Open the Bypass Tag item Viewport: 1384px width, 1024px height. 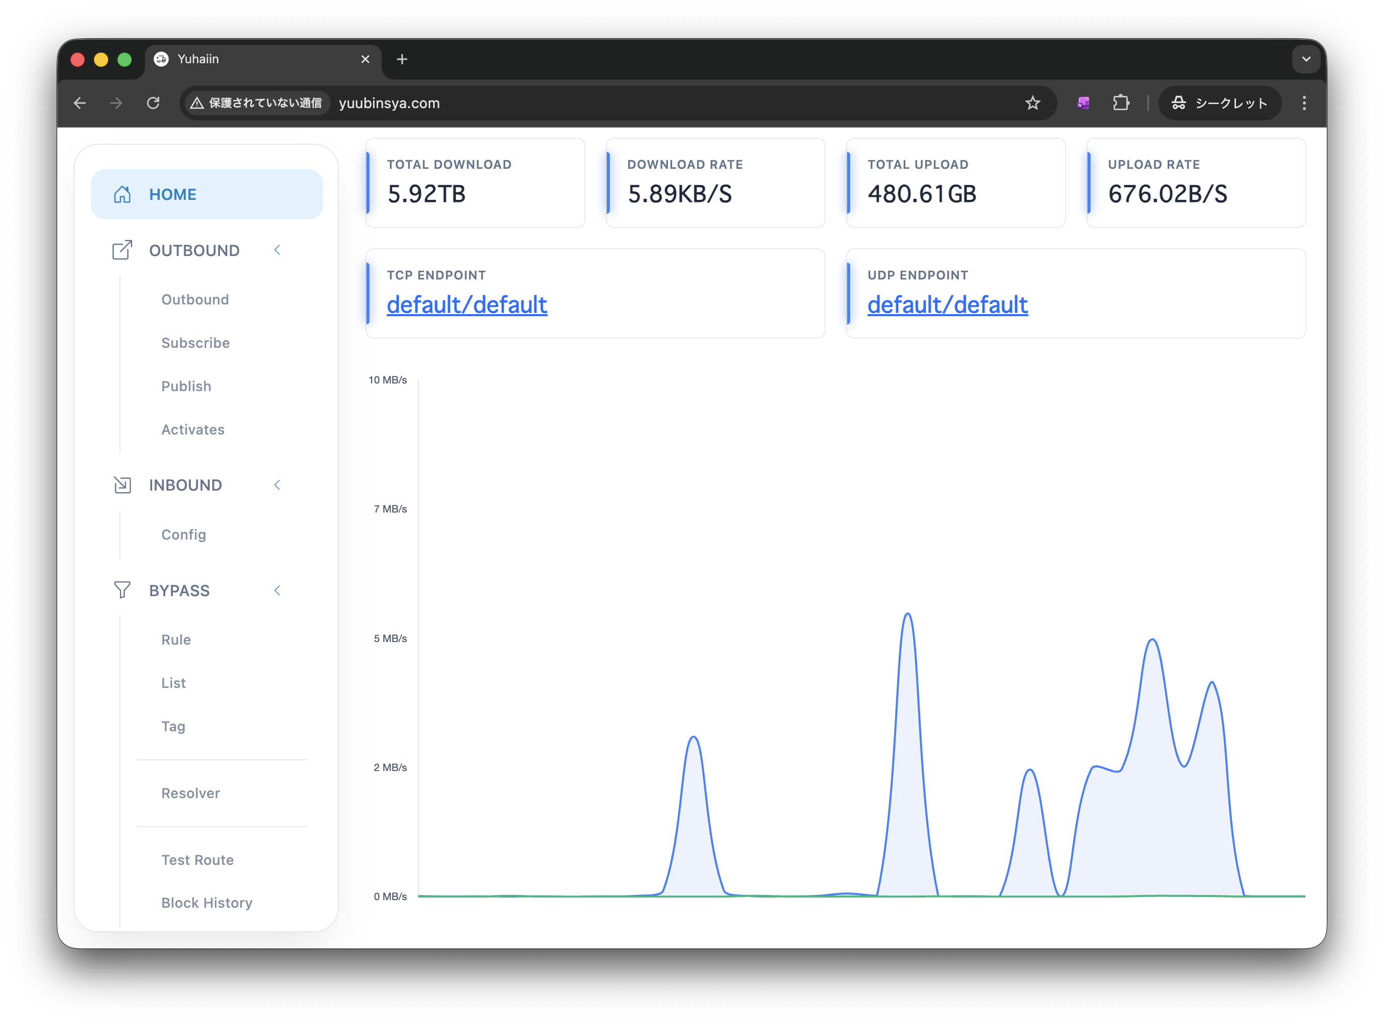tap(174, 727)
